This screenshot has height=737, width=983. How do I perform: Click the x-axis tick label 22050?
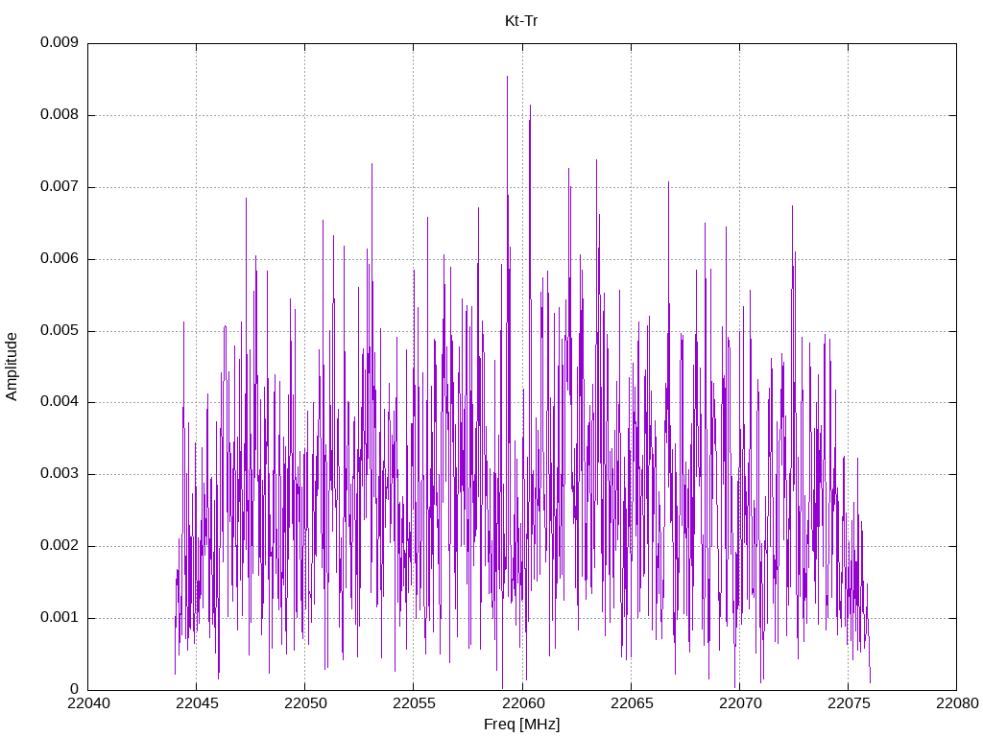[x=305, y=703]
